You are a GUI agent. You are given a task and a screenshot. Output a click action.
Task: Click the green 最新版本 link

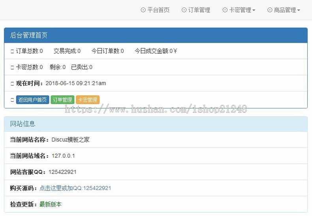click(x=51, y=204)
